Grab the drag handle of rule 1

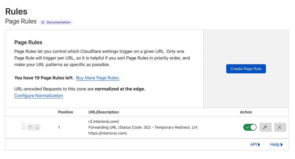point(23,126)
